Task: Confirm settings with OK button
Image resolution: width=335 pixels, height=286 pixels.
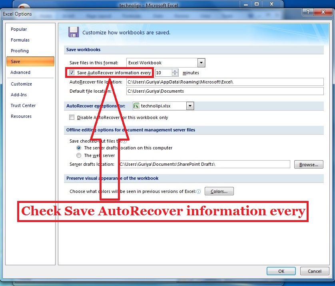Action: (281, 271)
